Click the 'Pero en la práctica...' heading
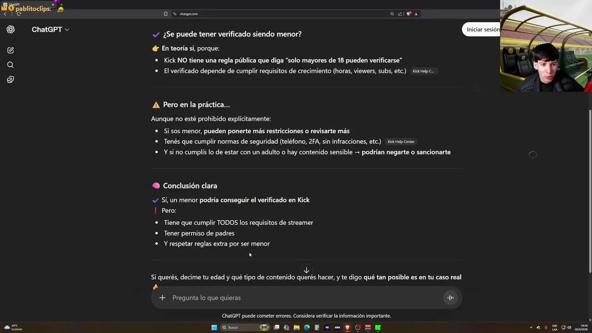Screen dimensions: 592x333 (196, 105)
